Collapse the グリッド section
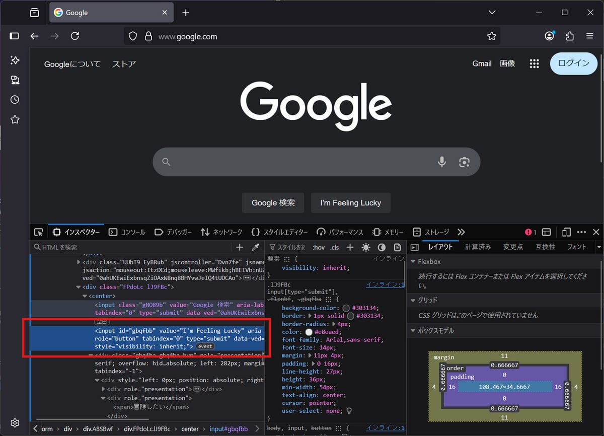 coord(413,300)
